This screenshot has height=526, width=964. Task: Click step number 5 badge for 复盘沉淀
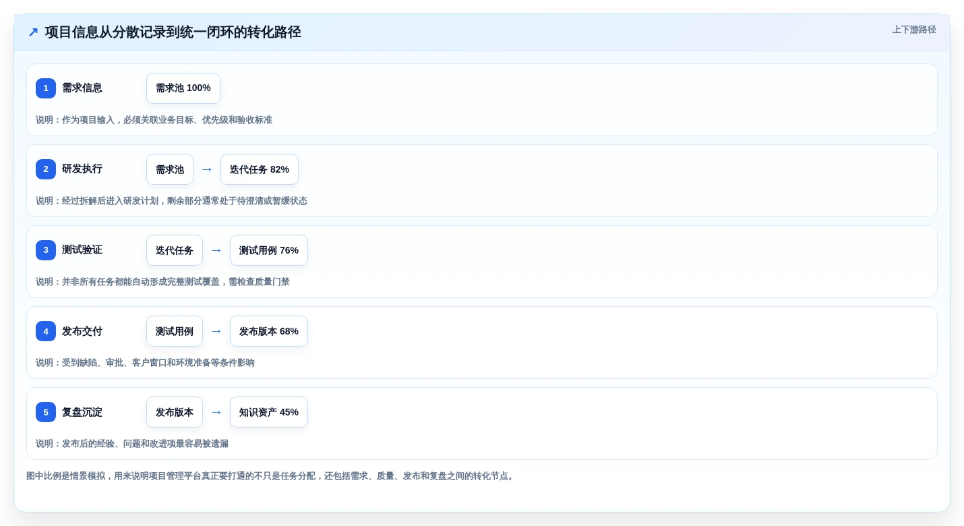[x=46, y=412]
